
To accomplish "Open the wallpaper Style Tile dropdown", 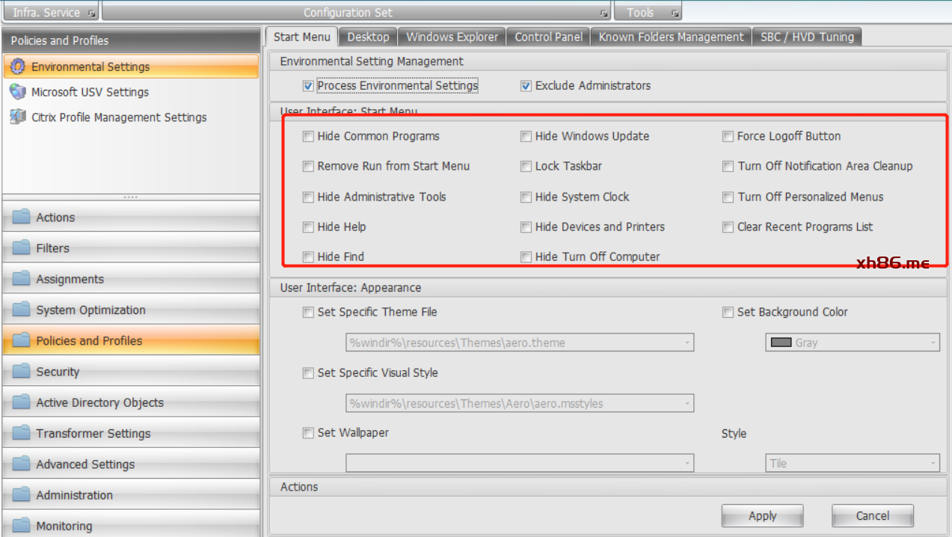I will coord(933,464).
